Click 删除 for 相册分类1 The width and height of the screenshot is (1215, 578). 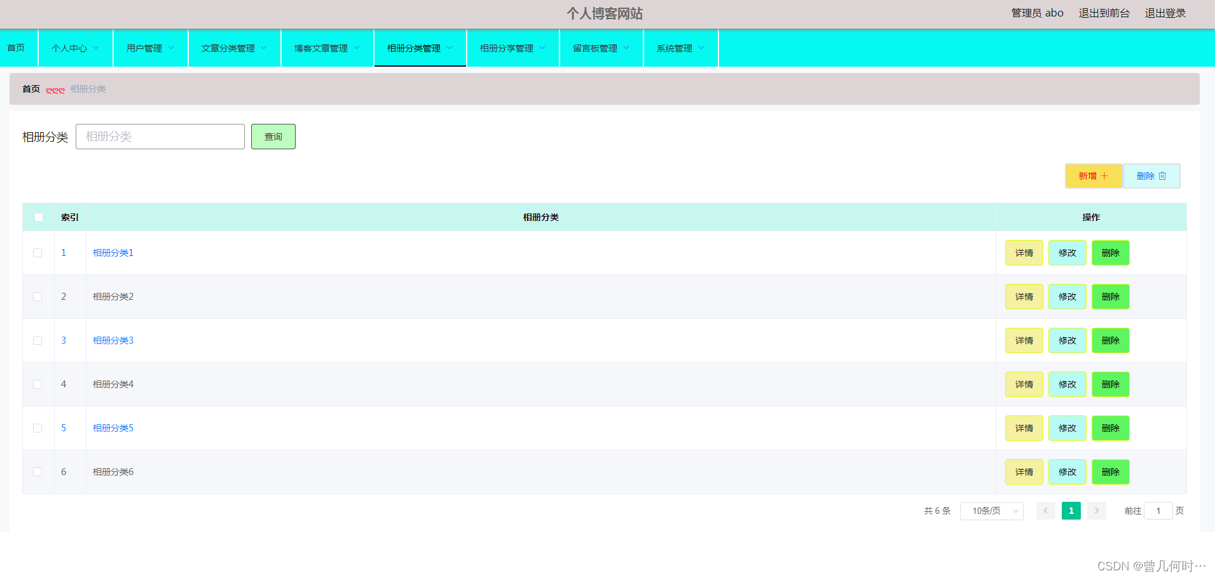[1111, 253]
